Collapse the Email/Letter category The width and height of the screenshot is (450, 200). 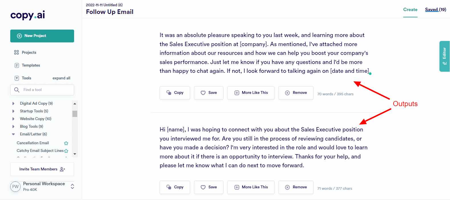[13, 134]
